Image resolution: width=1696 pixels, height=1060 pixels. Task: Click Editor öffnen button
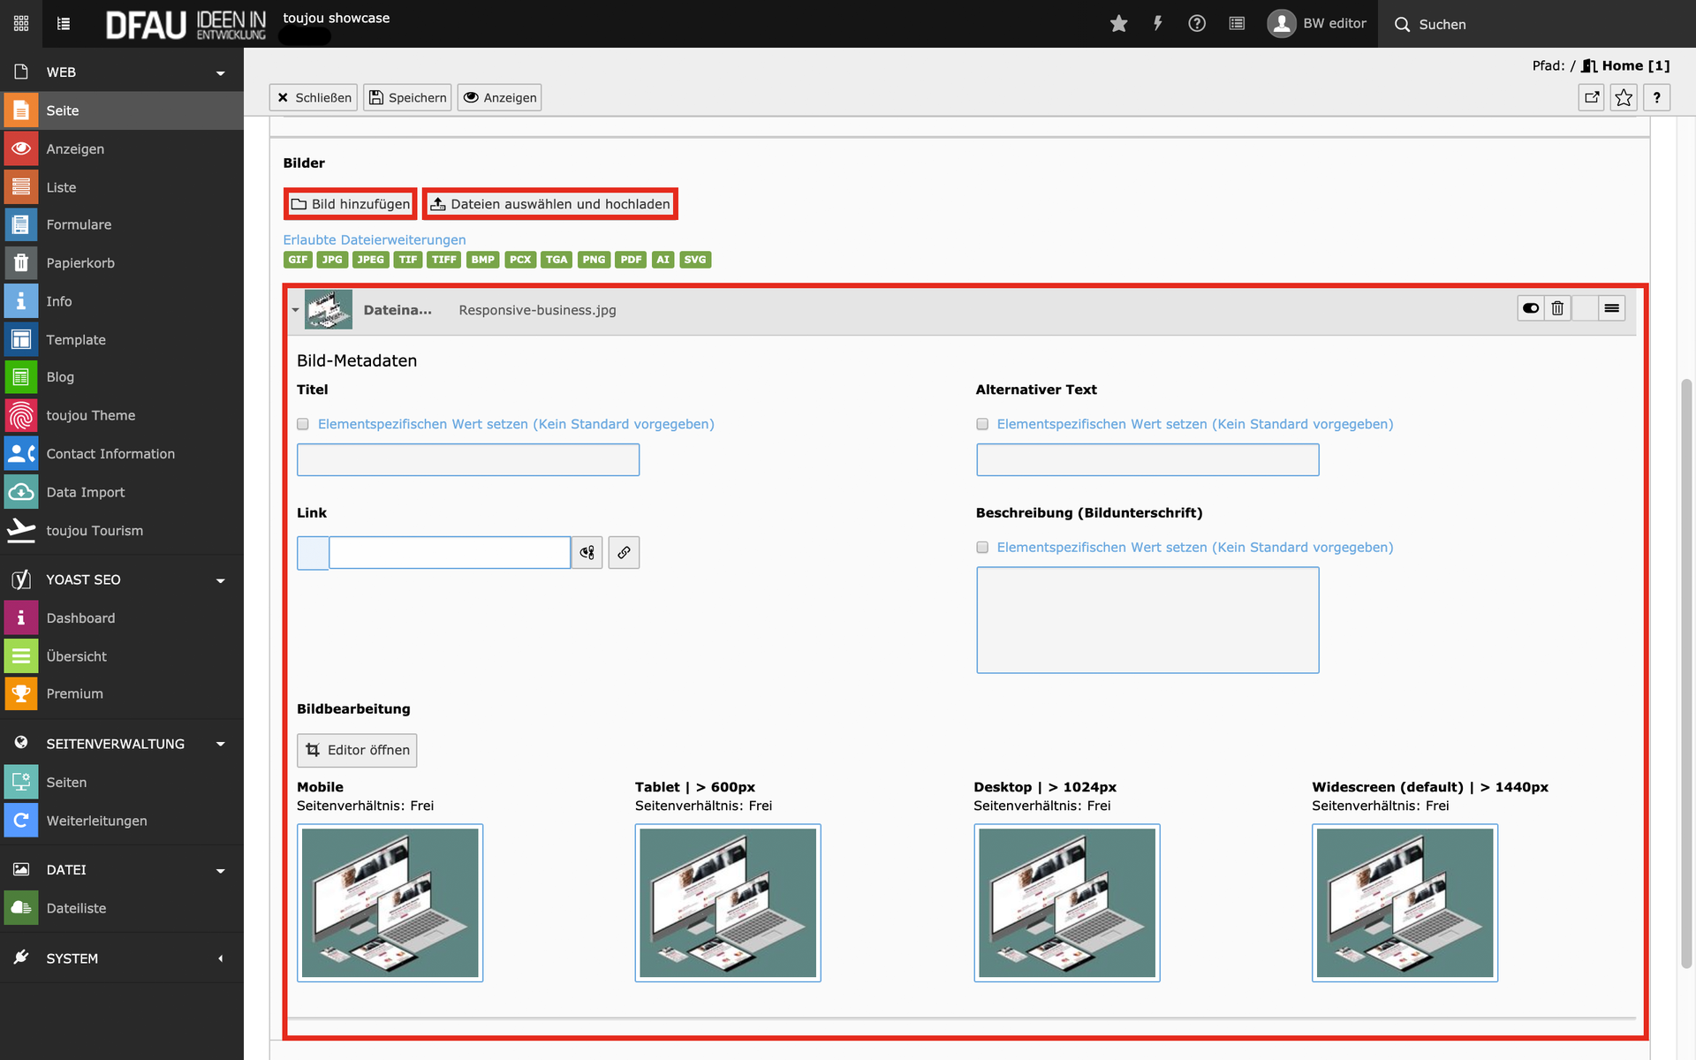(x=357, y=750)
